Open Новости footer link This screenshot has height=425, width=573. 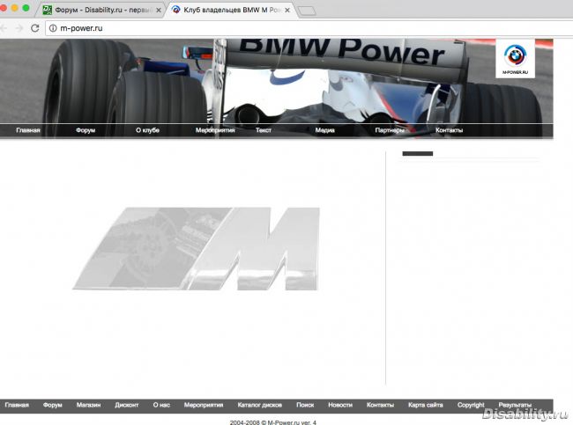point(340,405)
